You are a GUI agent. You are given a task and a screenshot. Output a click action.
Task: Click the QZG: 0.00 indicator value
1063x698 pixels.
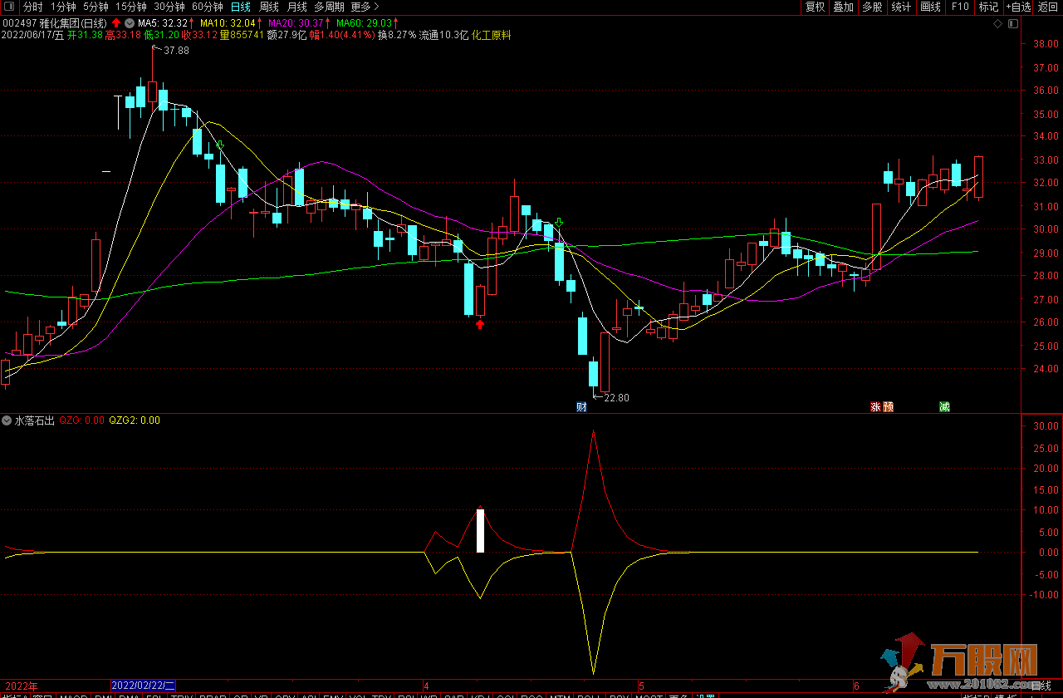click(x=82, y=420)
